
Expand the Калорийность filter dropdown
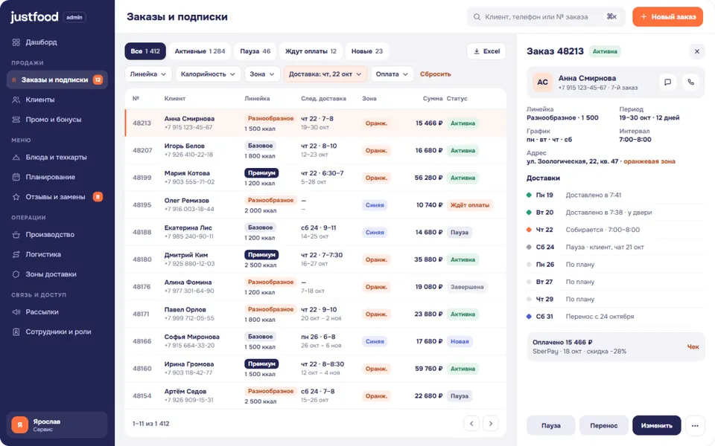point(208,74)
